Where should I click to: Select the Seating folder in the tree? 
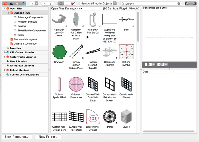pos(22,26)
